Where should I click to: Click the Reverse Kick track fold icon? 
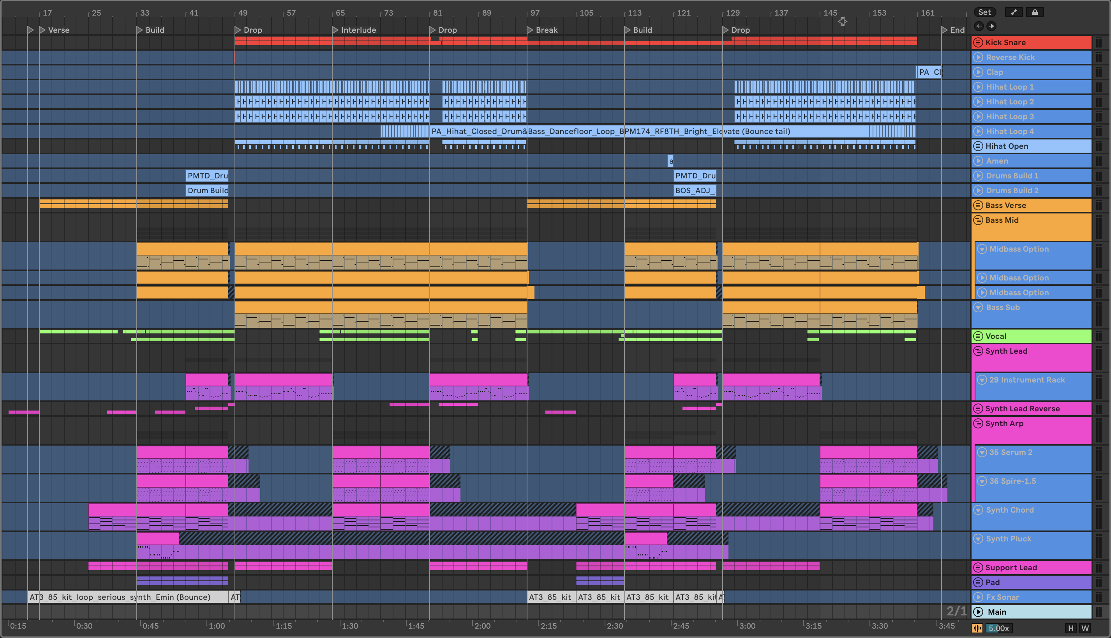978,57
